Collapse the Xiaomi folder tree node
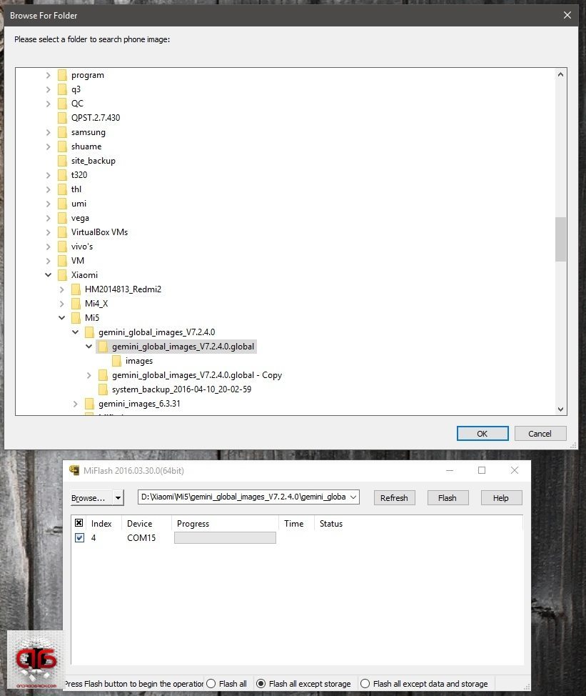 49,275
